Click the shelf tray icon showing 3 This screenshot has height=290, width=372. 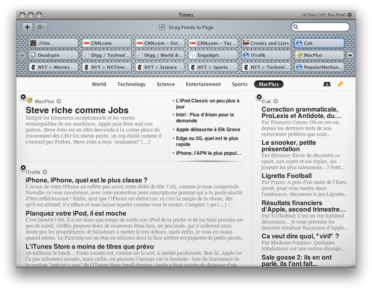pyautogui.click(x=327, y=84)
